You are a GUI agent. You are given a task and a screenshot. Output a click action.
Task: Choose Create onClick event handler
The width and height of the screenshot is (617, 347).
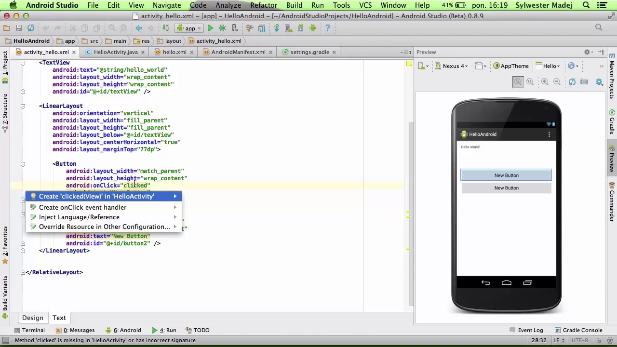[x=104, y=207]
